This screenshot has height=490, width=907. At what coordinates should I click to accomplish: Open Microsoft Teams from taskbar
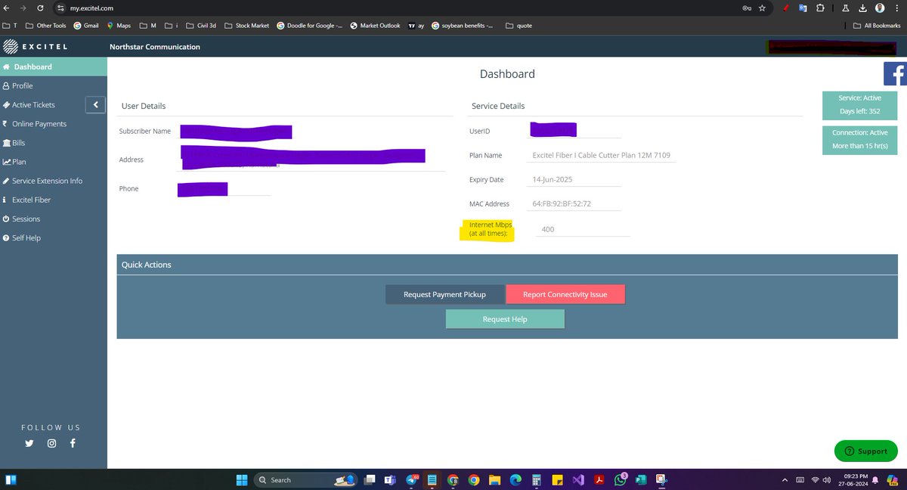click(x=390, y=479)
